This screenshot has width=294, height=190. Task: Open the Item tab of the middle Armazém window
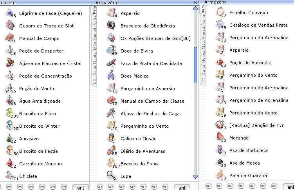[94, 10]
